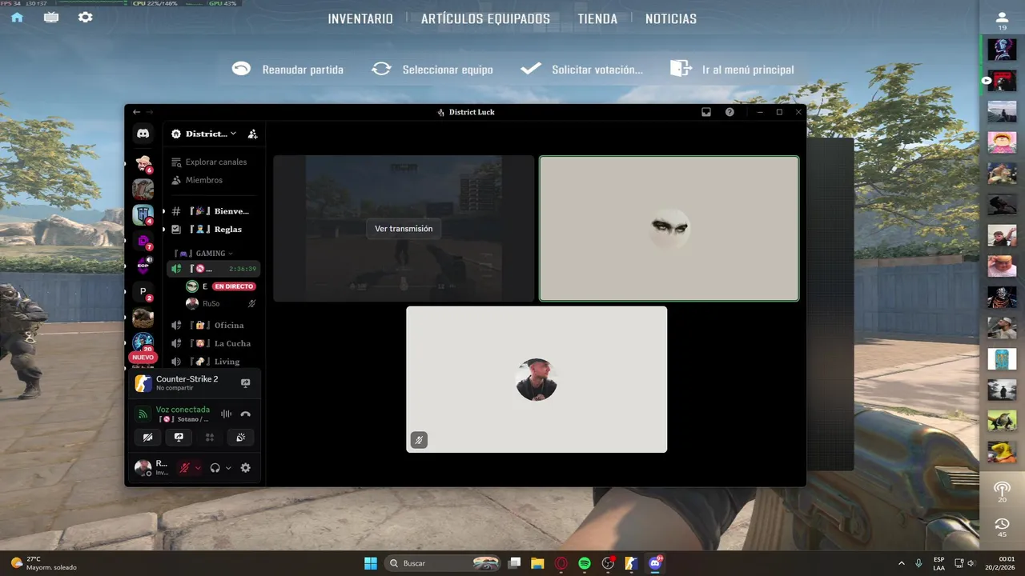Open Spotify from the taskbar
Screen dimensions: 1025x576
[585, 563]
